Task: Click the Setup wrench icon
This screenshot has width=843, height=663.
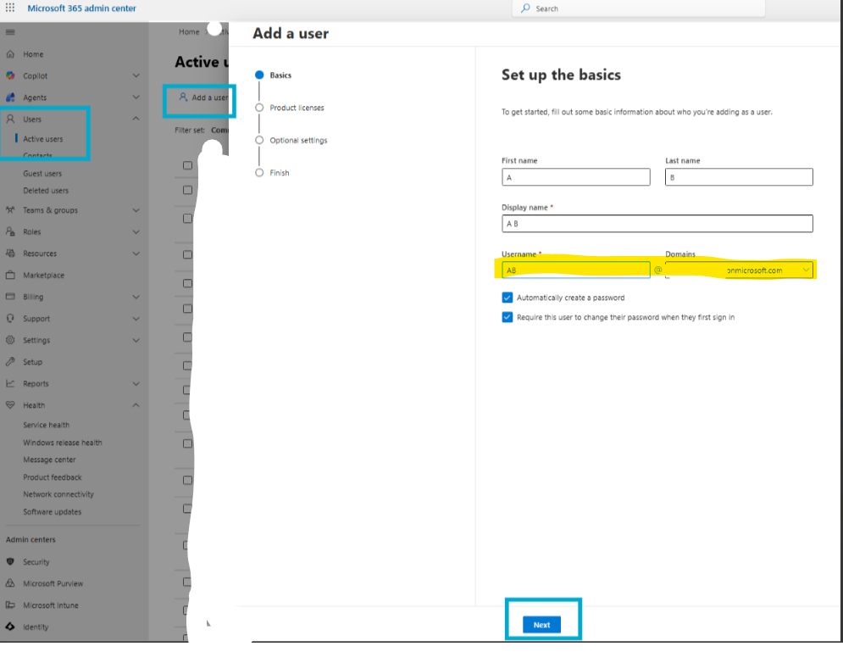Action: pos(10,362)
